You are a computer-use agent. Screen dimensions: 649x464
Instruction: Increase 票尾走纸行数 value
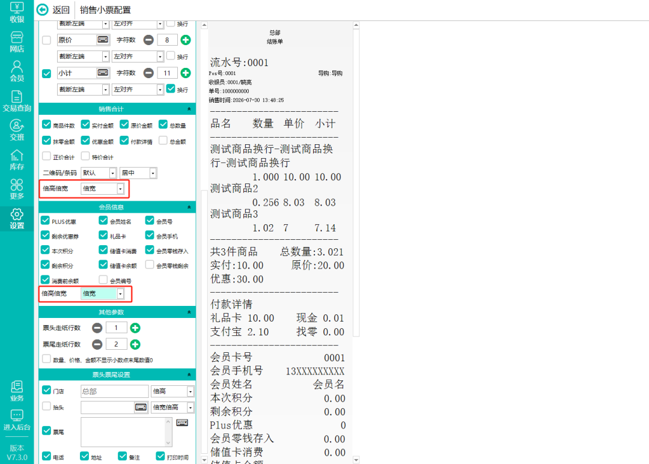(135, 344)
